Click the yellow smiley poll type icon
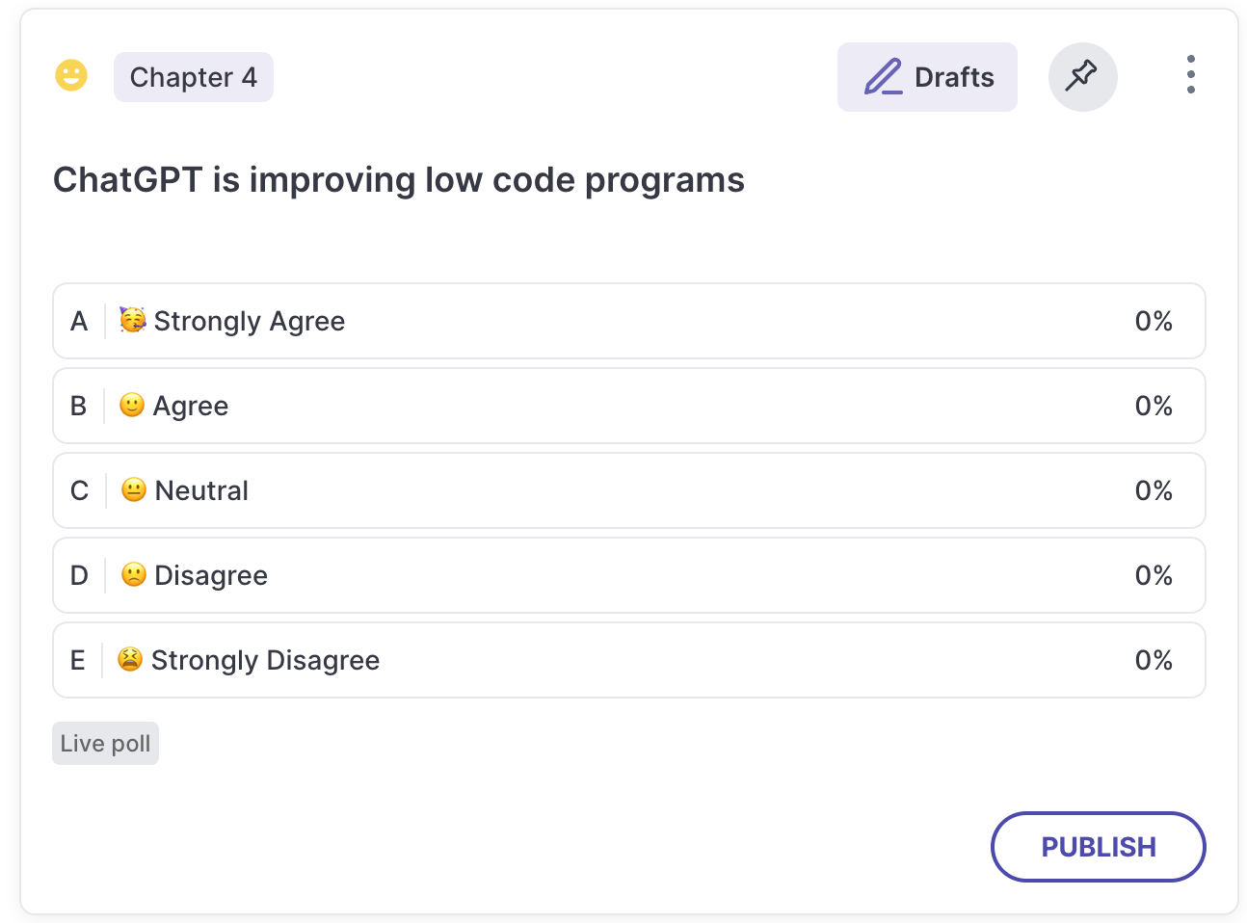1247x923 pixels. pos(71,75)
